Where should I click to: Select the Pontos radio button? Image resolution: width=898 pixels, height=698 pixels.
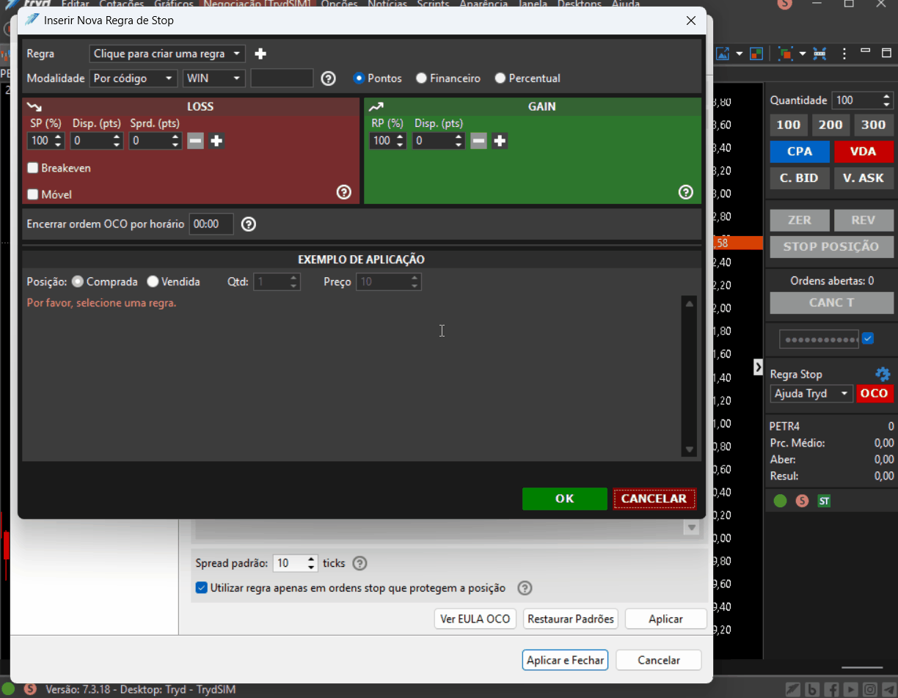359,78
